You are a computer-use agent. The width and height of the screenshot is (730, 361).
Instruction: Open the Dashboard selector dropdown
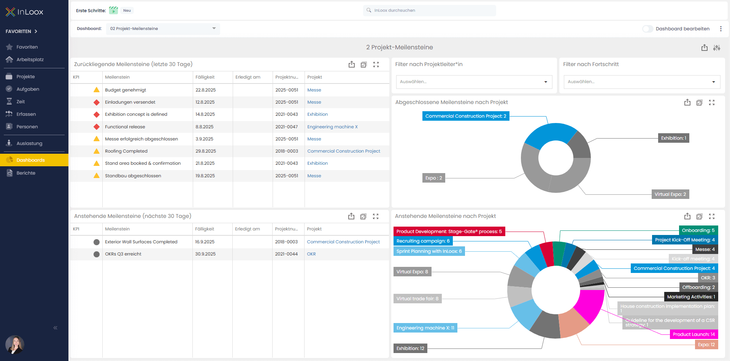pos(163,29)
